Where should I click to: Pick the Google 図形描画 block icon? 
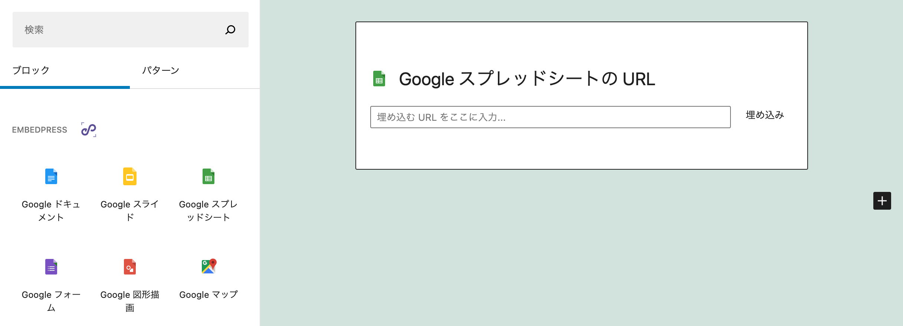click(130, 267)
